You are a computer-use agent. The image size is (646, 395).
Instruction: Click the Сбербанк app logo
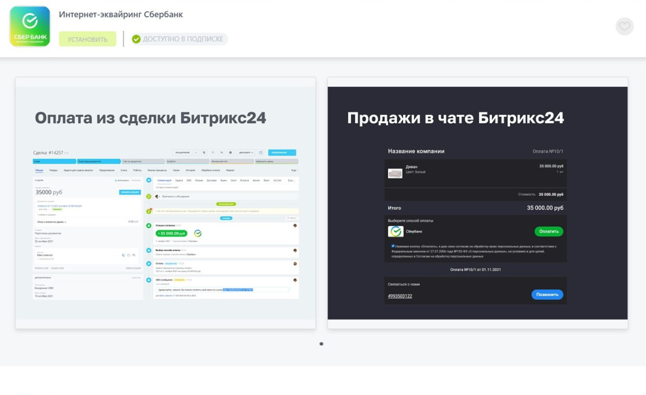30,26
